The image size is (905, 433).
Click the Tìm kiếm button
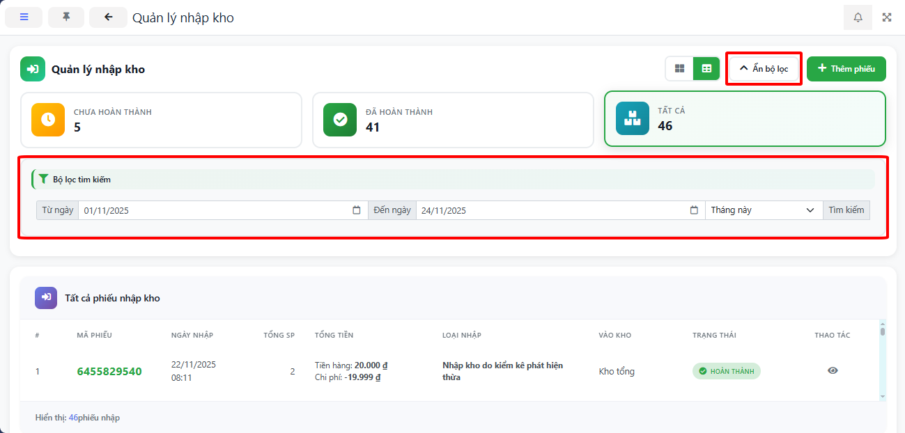[x=846, y=210]
